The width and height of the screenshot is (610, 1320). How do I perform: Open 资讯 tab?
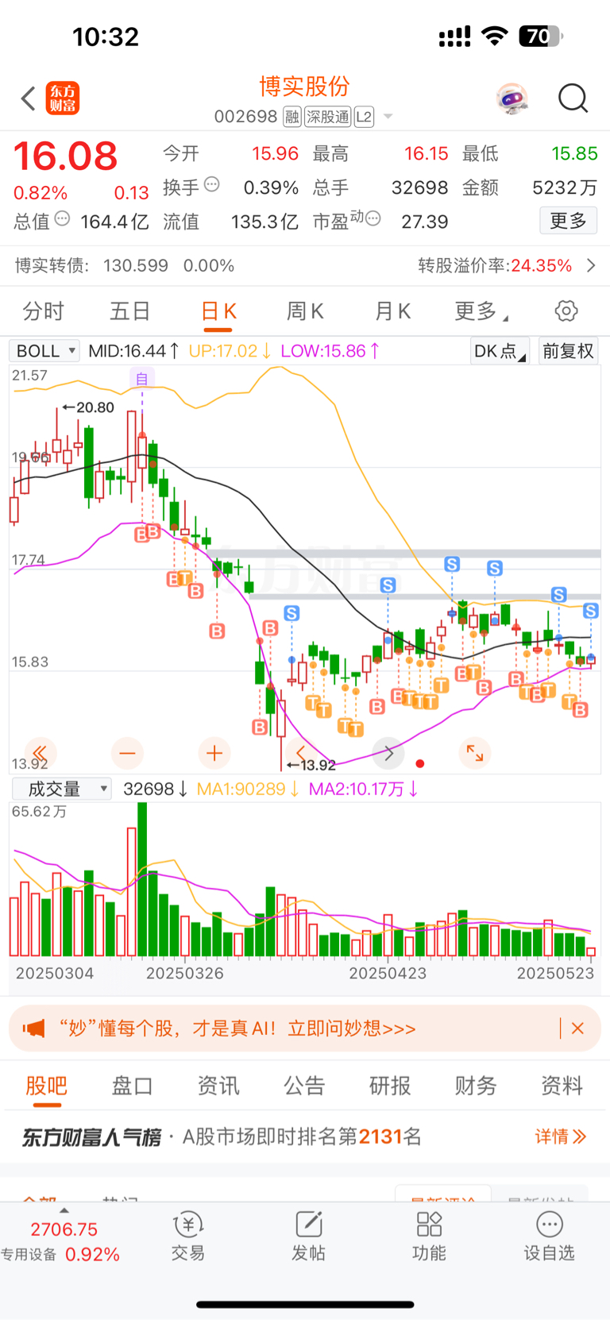(x=218, y=1086)
